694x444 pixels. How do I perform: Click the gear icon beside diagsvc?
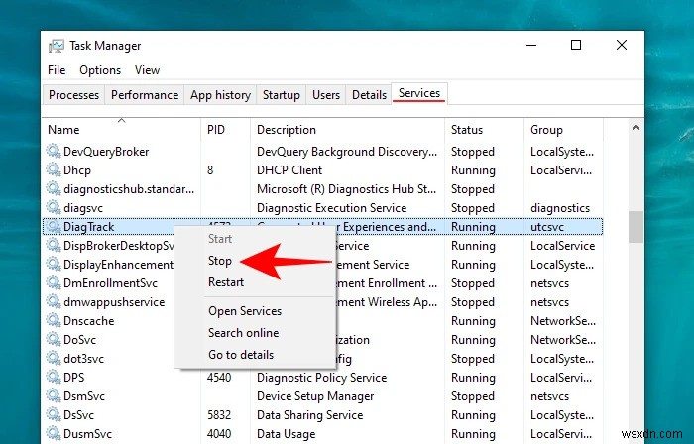[54, 207]
